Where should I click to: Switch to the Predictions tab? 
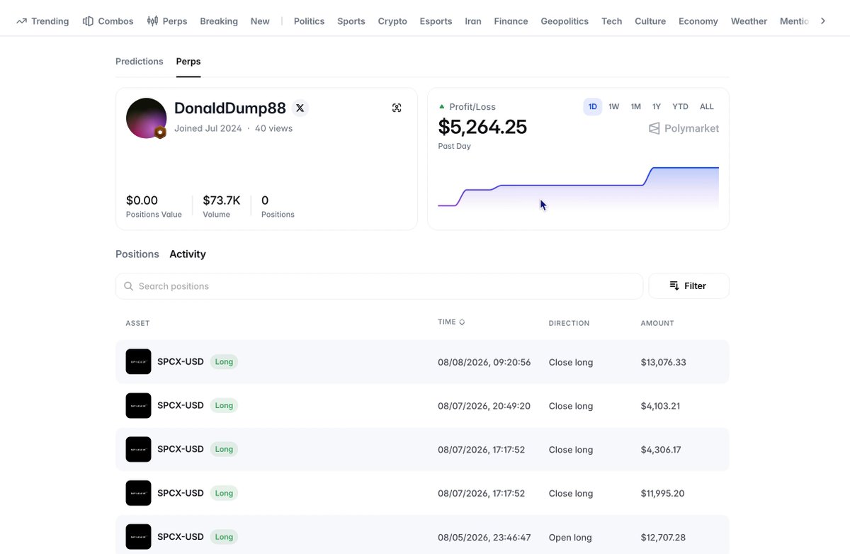click(x=140, y=62)
